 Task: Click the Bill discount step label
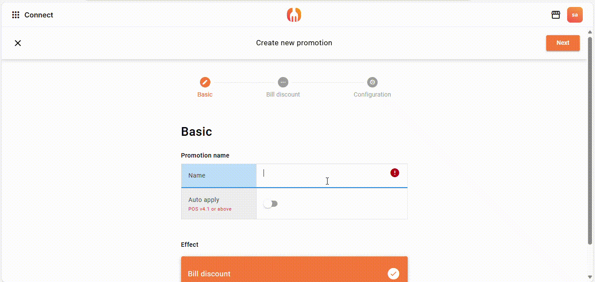click(x=283, y=94)
